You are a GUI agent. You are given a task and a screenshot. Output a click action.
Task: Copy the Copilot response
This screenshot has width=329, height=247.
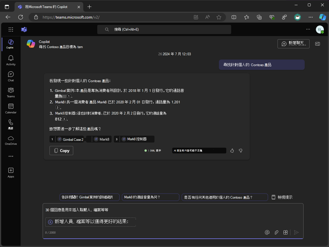[61, 151]
